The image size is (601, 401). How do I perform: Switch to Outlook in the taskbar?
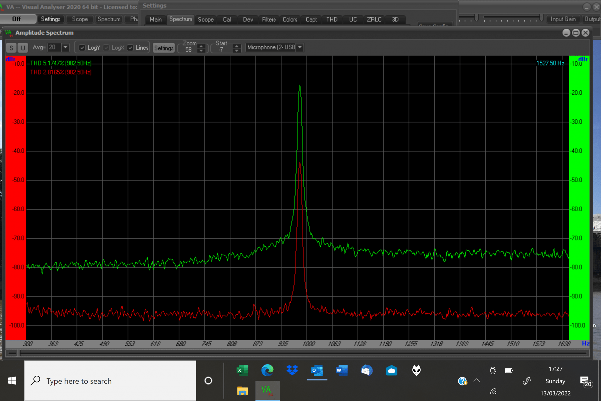pos(317,370)
